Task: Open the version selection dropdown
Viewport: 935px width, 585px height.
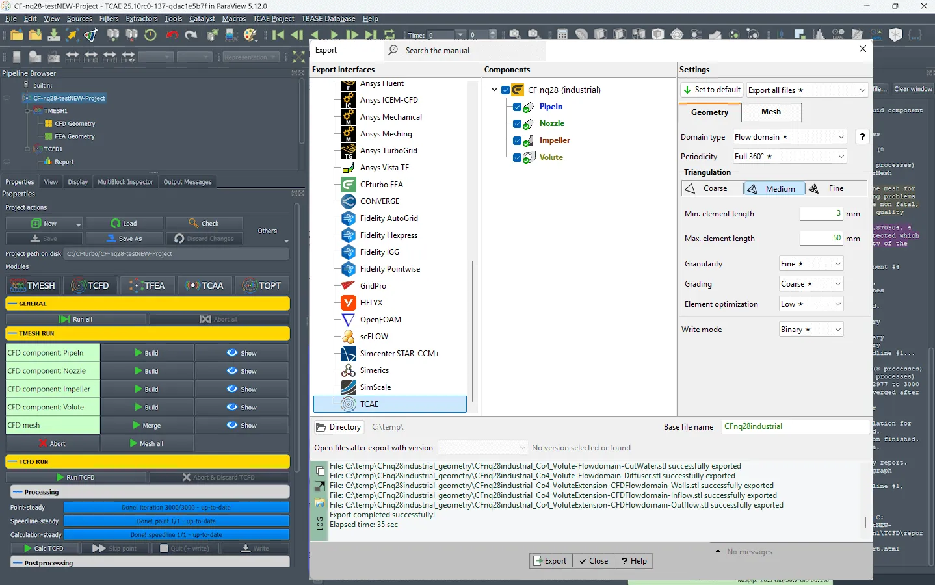Action: 482,447
